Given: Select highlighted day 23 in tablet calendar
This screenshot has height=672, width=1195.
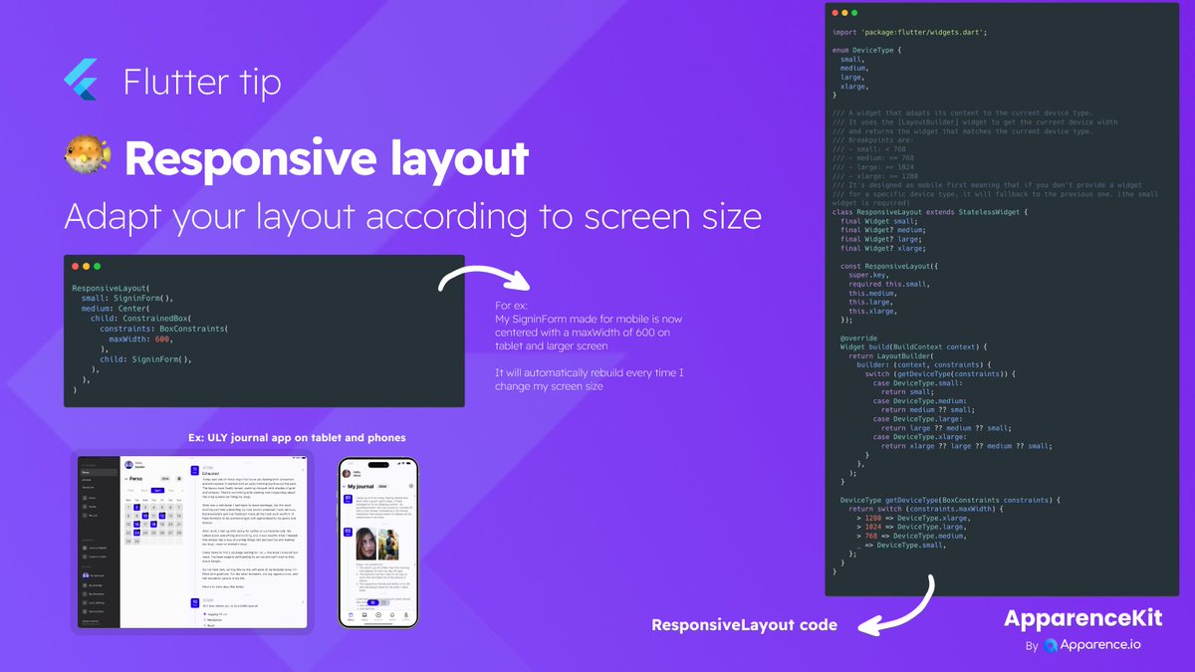Looking at the screenshot, I should click(x=136, y=533).
